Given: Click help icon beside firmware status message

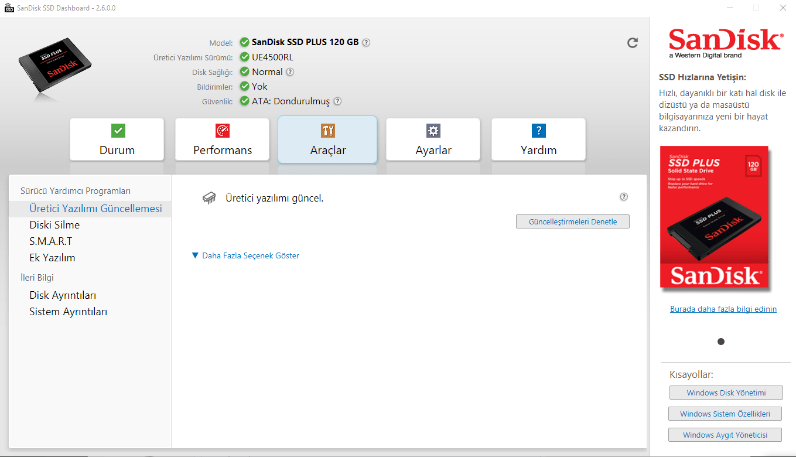Looking at the screenshot, I should tap(624, 197).
